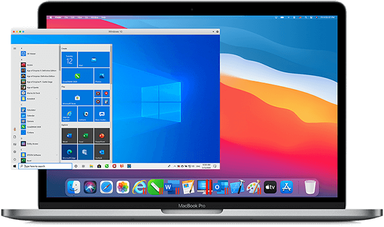
Task: Open the Microsoft Edge tile
Action: tap(69, 152)
